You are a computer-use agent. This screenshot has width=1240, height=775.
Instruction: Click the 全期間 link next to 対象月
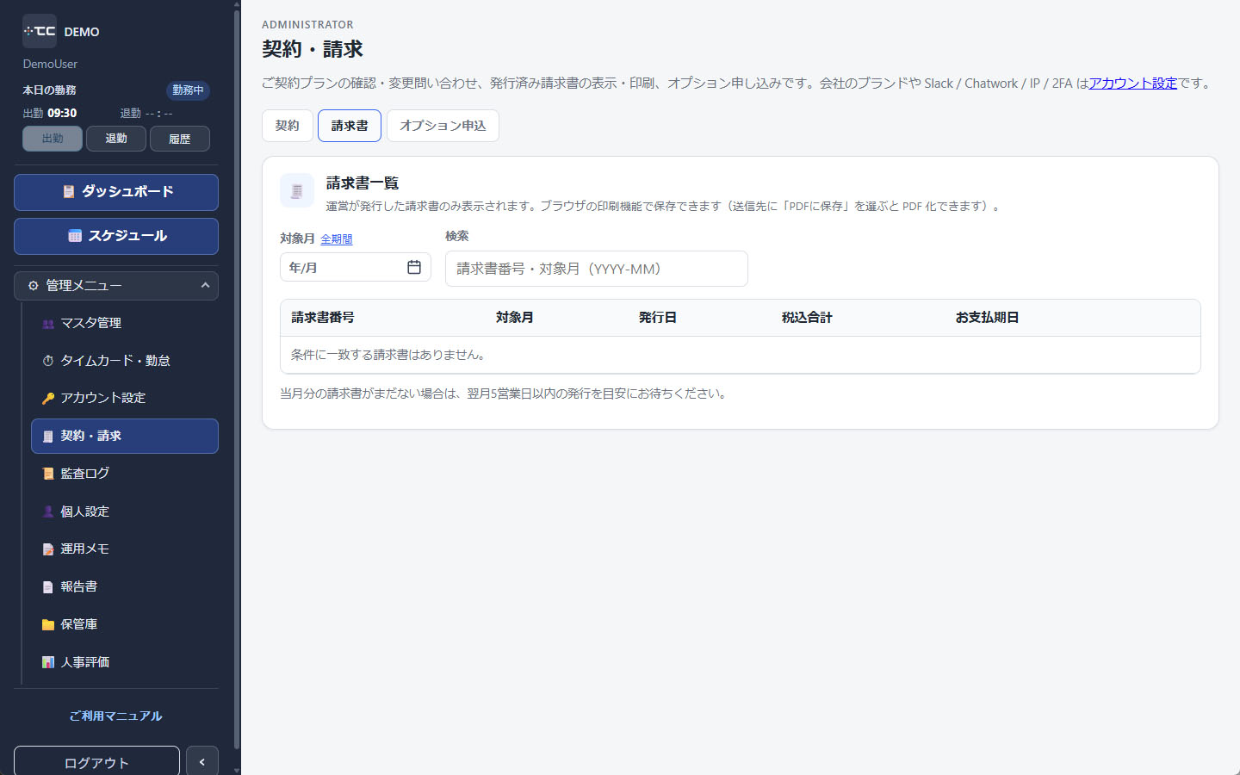[x=337, y=239]
